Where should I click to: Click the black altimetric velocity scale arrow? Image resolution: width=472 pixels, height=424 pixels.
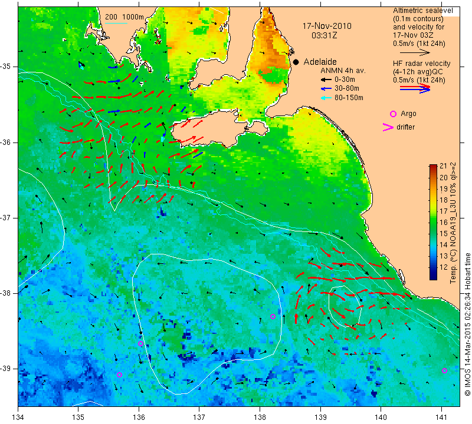tap(415, 52)
